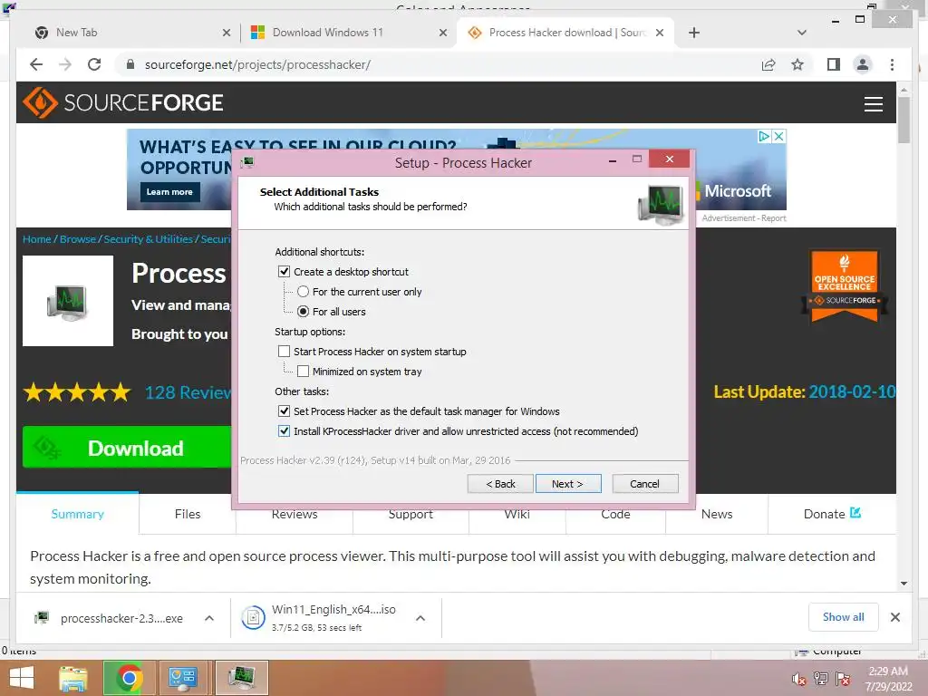The width and height of the screenshot is (928, 696).
Task: Check Minimized on system tray
Action: 303,372
